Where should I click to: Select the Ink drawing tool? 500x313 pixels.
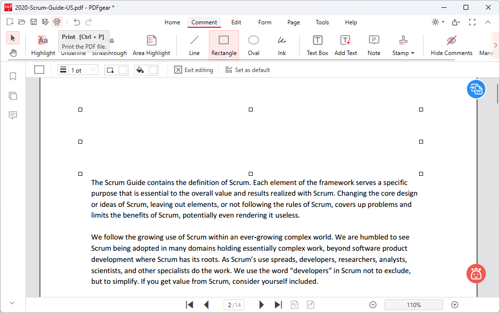[x=281, y=44]
